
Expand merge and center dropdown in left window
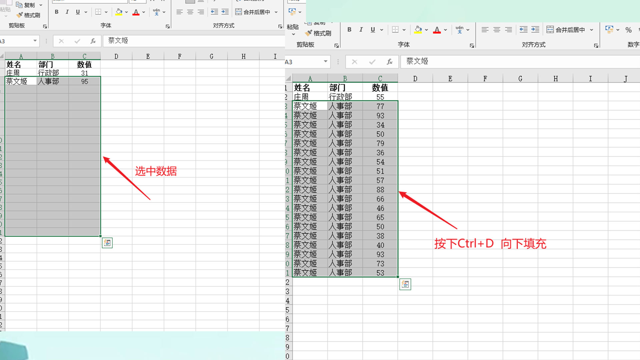[x=276, y=12]
